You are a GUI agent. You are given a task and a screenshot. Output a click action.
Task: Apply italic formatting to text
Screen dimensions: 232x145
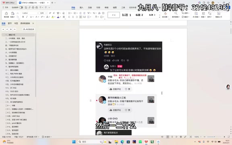tap(27, 17)
